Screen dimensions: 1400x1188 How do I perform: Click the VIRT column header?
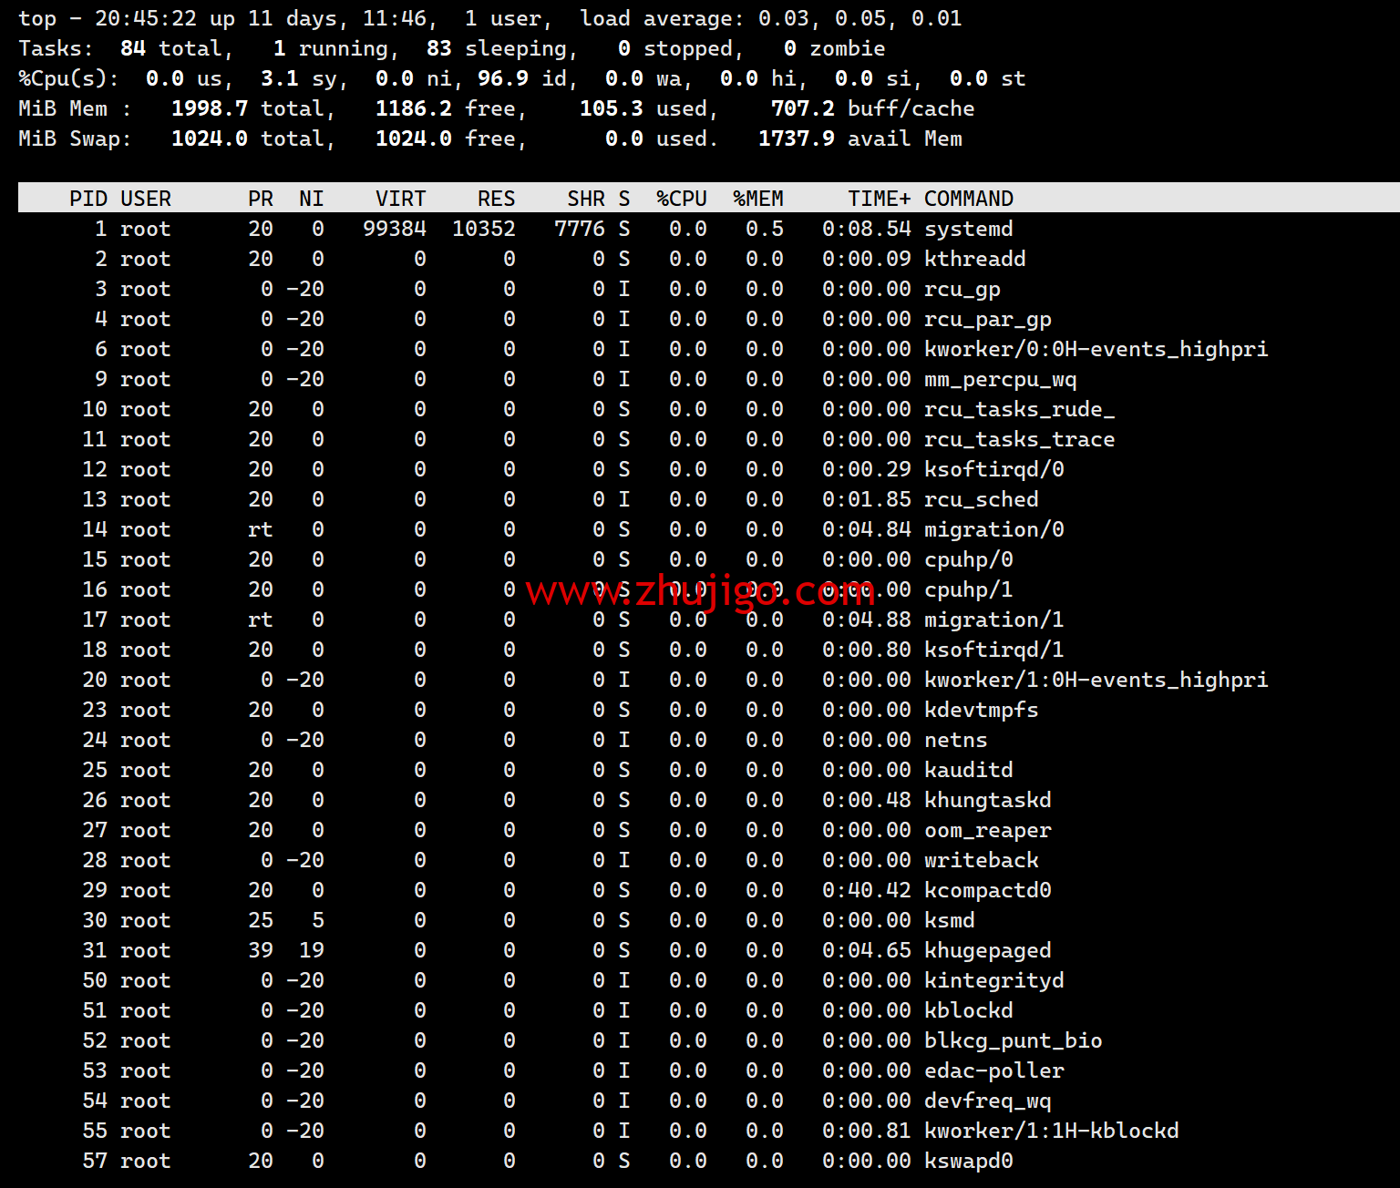[400, 199]
